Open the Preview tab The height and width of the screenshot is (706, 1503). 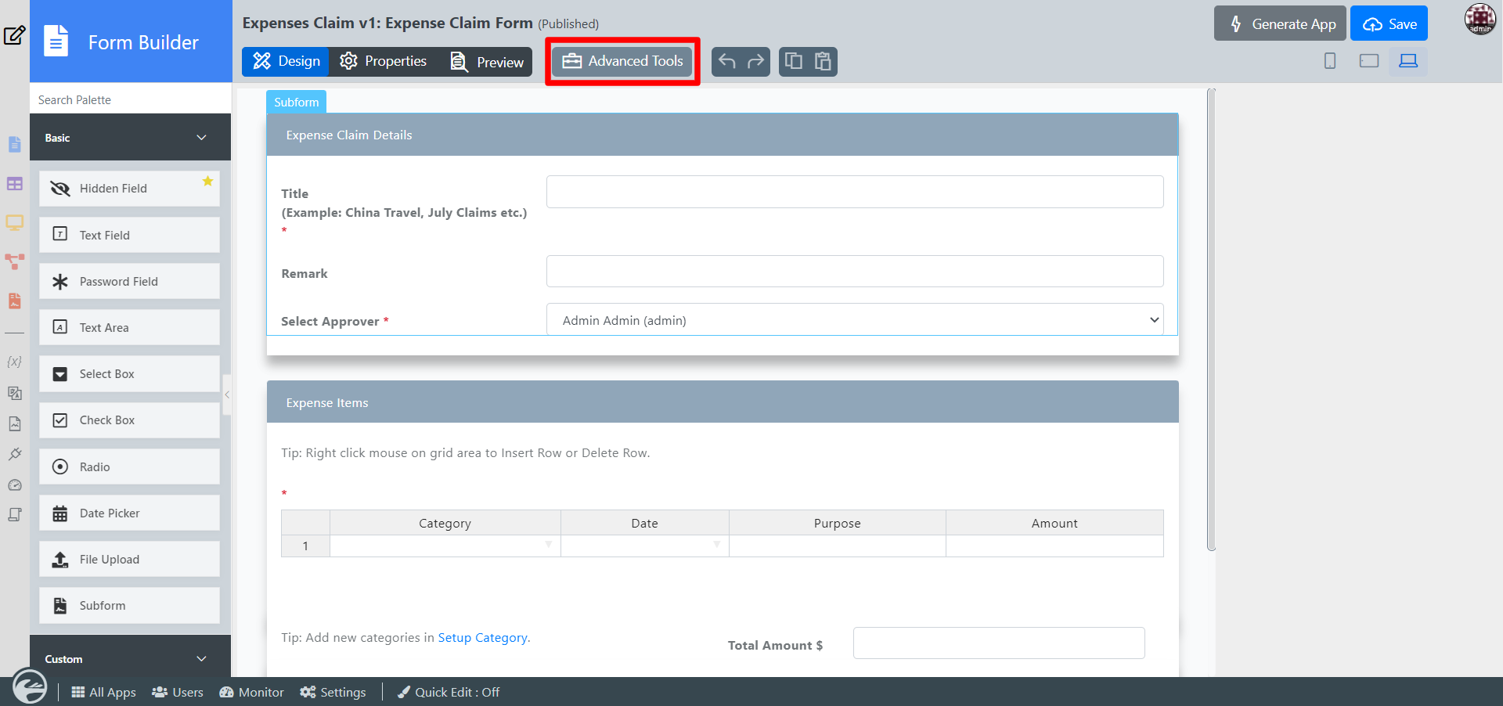pyautogui.click(x=487, y=62)
